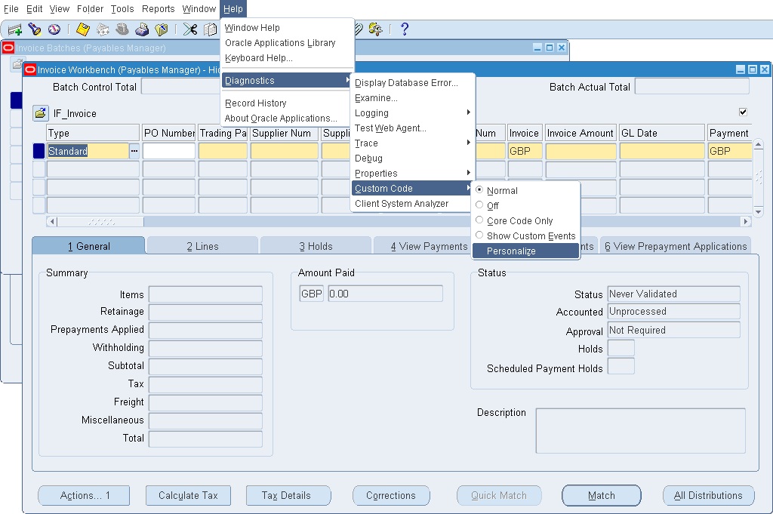Switch to the 3 Holds tab

pos(316,246)
